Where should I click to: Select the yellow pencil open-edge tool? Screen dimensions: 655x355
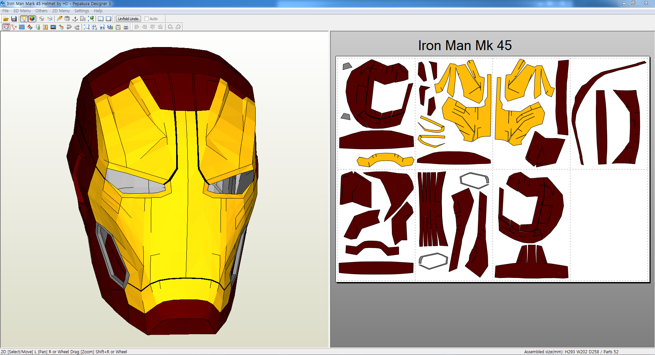click(60, 19)
